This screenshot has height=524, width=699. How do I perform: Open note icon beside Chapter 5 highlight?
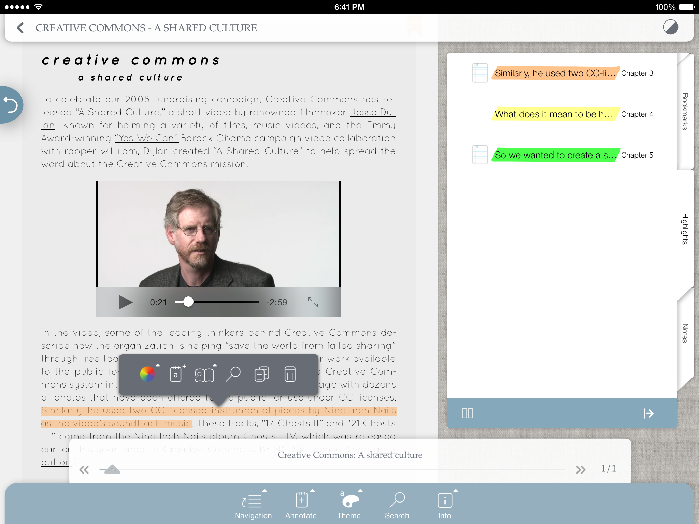480,155
